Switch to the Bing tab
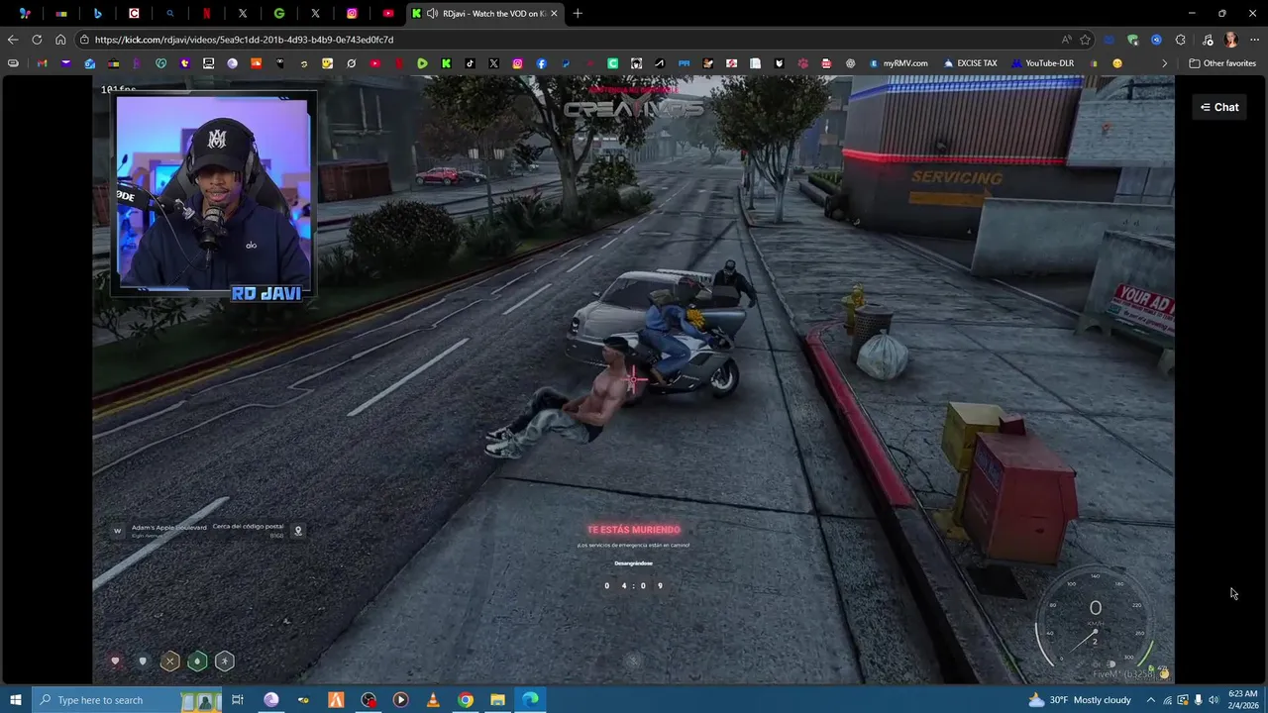 97,13
